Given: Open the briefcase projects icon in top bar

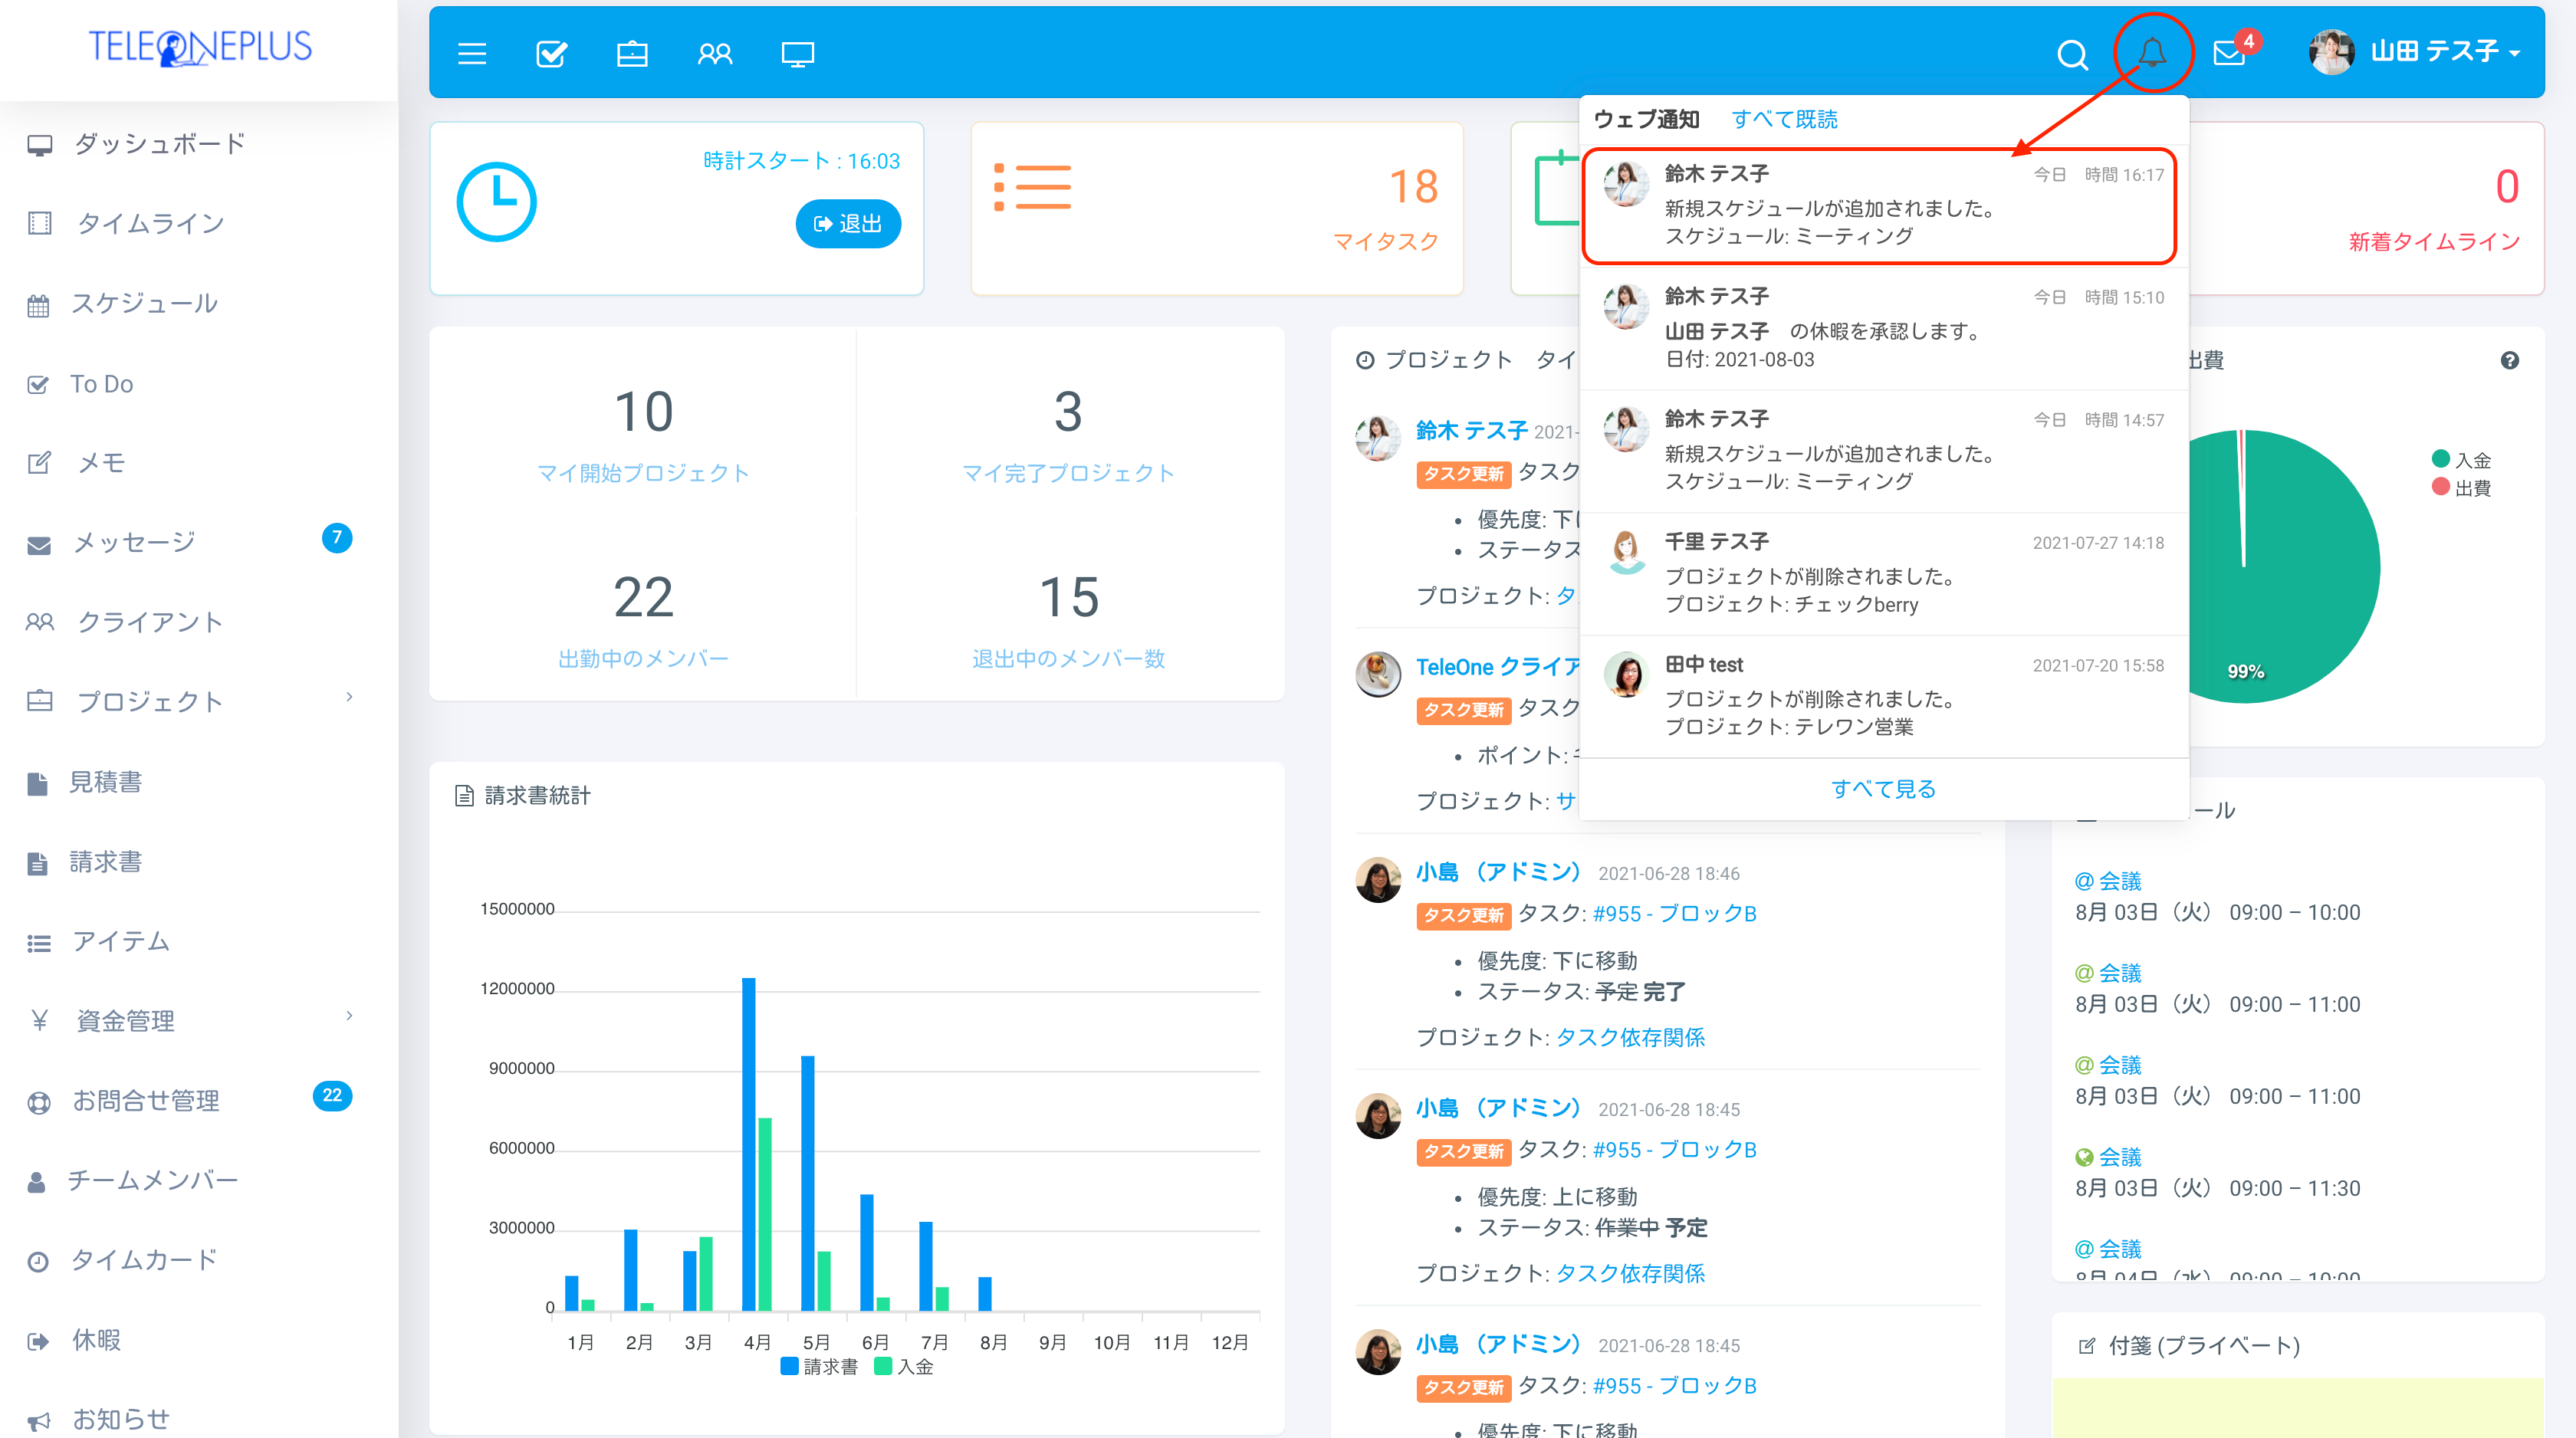Looking at the screenshot, I should 632,53.
